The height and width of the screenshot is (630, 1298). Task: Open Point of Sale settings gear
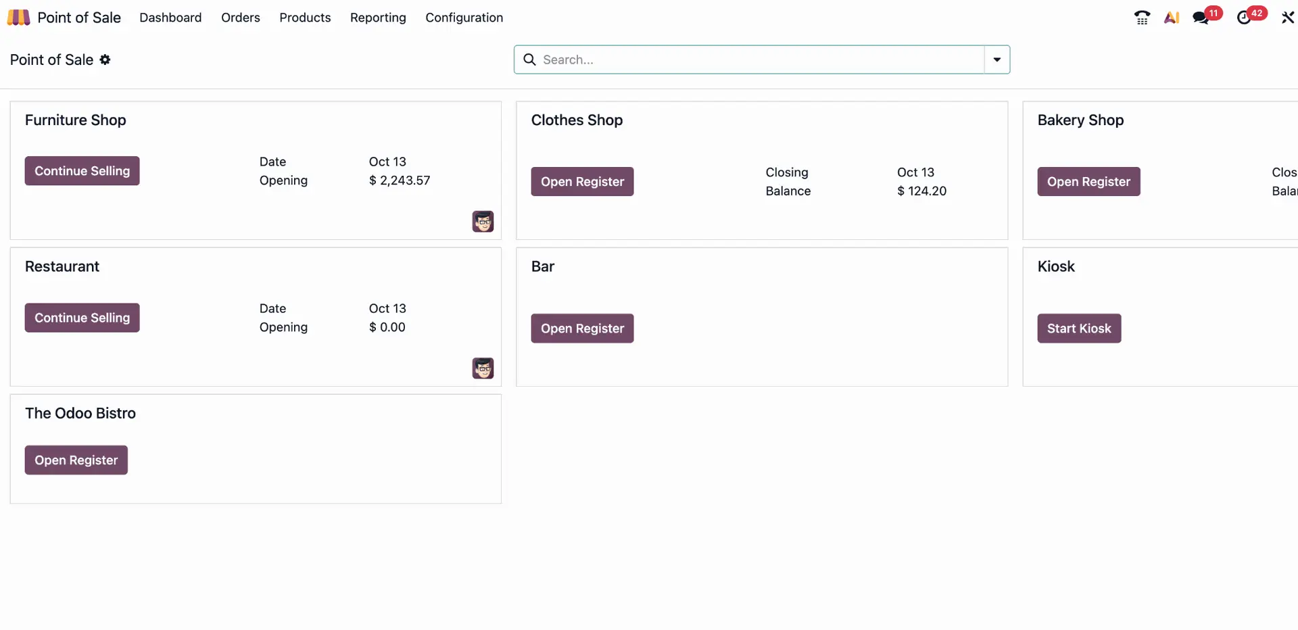pos(105,60)
